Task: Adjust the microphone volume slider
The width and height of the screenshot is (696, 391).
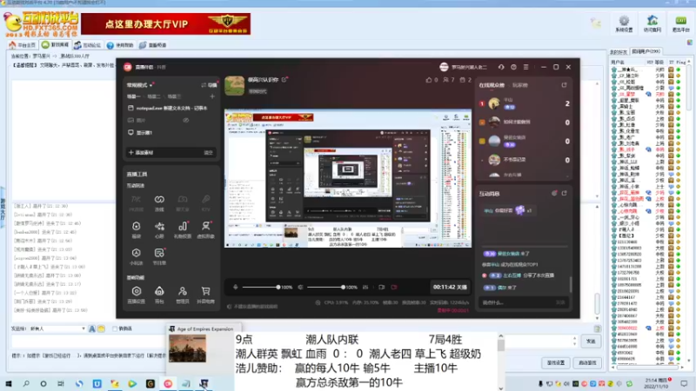Action: click(260, 288)
